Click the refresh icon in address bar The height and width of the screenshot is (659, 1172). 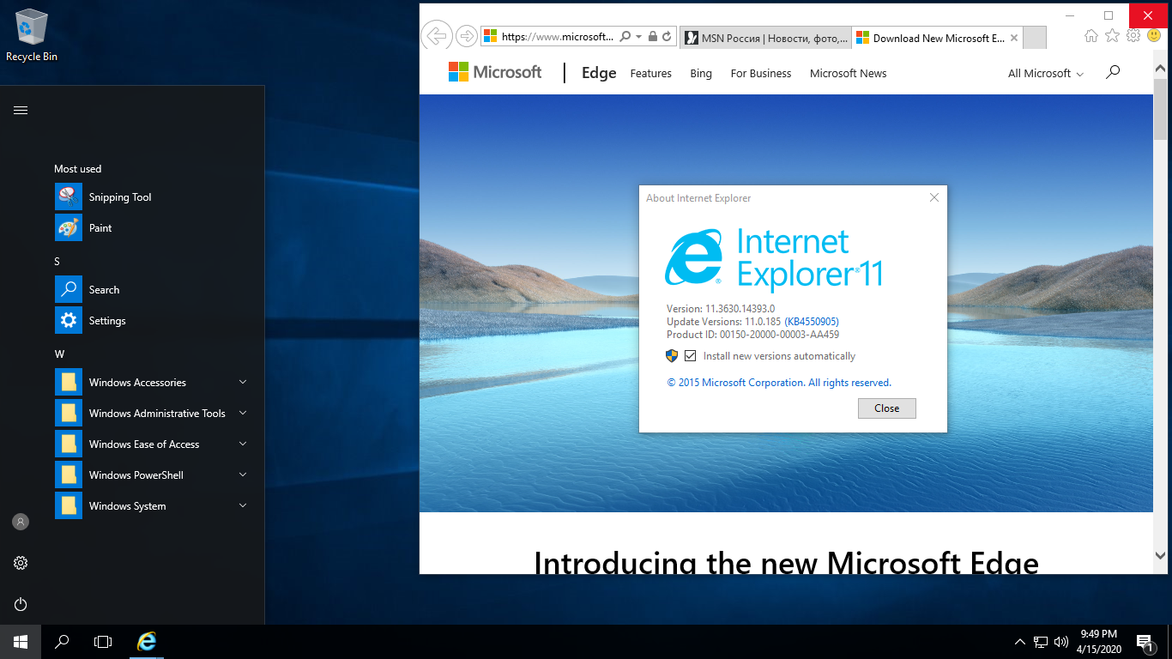coord(667,37)
